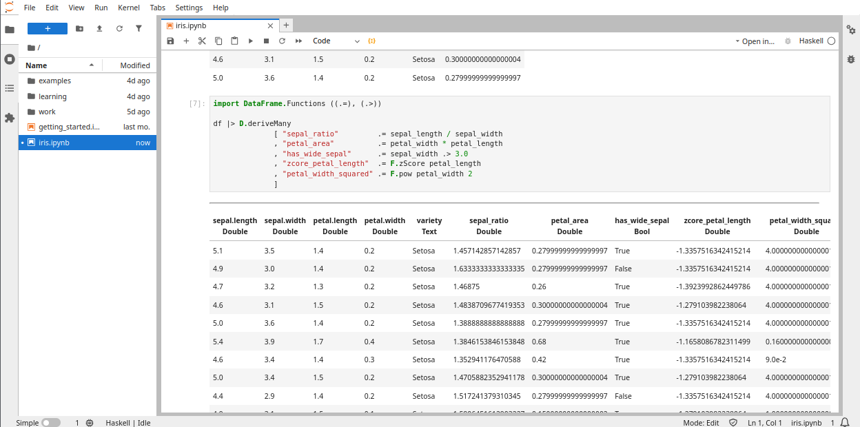Click the trusted notebook shield icon
Image resolution: width=860 pixels, height=427 pixels.
[x=735, y=423]
